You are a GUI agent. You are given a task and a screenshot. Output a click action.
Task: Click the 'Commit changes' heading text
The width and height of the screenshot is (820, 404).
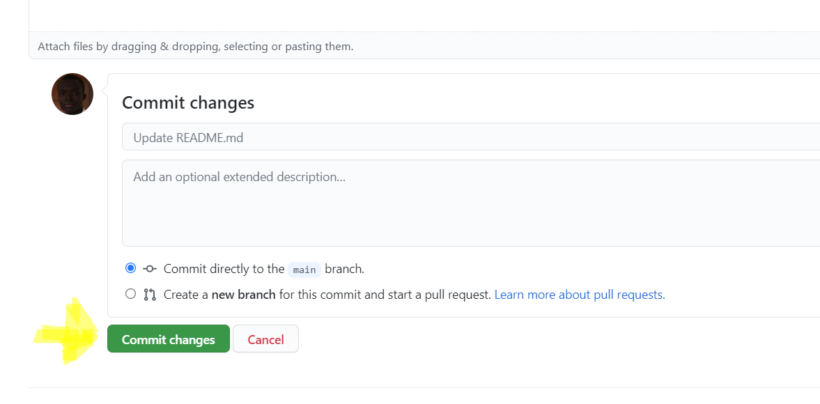pos(188,103)
